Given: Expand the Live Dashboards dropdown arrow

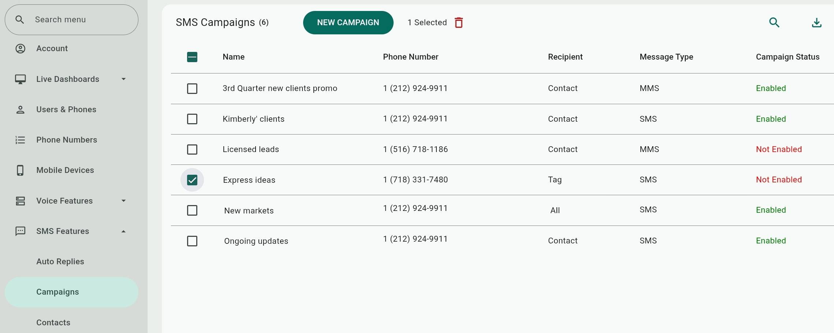Looking at the screenshot, I should 124,79.
